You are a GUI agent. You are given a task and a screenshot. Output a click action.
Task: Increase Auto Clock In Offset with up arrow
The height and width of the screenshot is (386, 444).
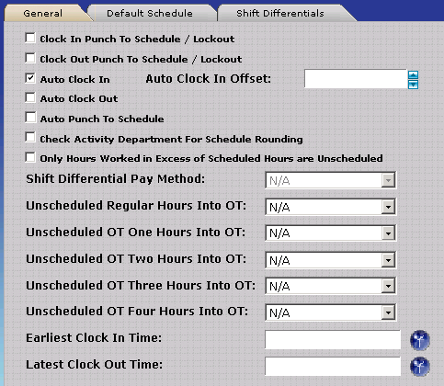[413, 74]
